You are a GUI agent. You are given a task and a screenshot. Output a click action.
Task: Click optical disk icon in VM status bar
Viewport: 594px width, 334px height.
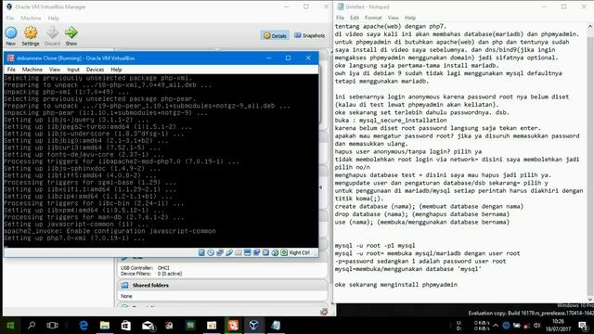[x=211, y=252]
